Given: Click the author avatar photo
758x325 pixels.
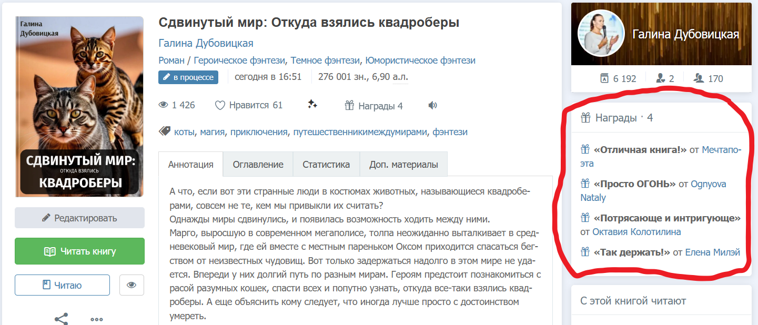Looking at the screenshot, I should (x=601, y=33).
